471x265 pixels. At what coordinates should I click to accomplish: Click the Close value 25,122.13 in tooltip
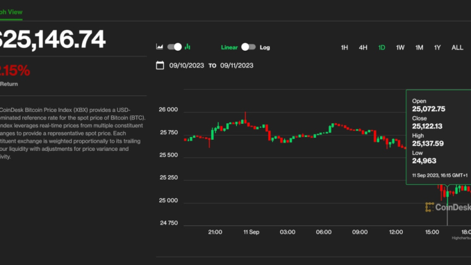(427, 126)
